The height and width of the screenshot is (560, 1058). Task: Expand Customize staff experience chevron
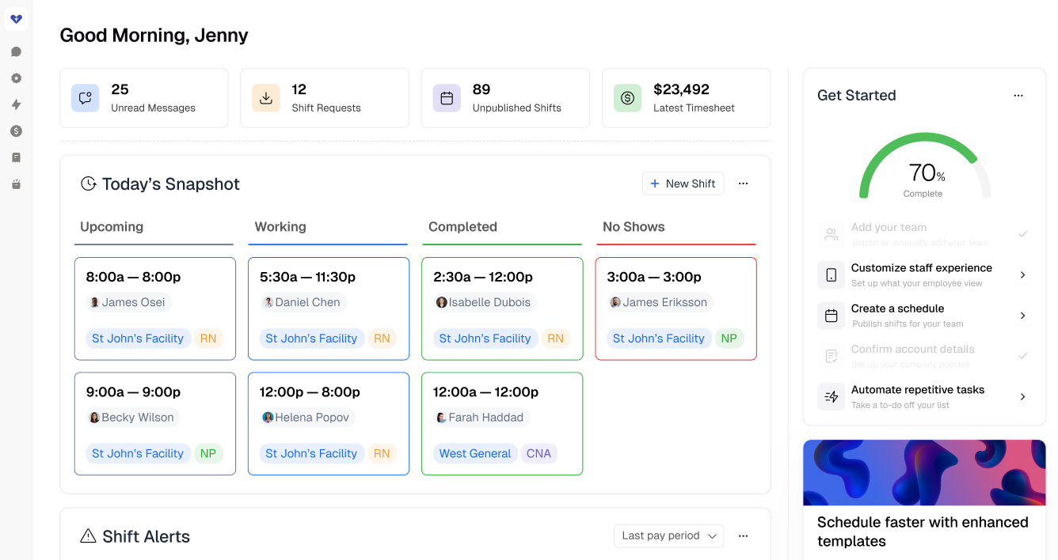pos(1023,275)
